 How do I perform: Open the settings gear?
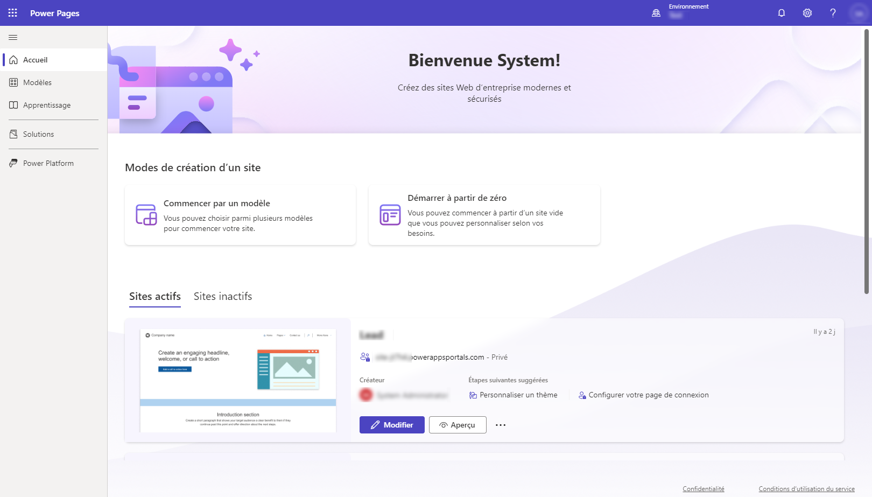coord(807,13)
